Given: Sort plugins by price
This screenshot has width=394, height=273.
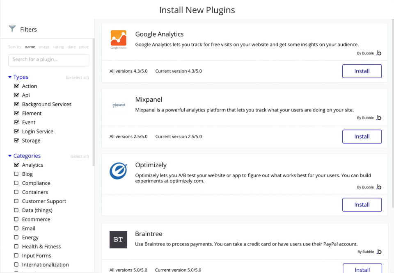Looking at the screenshot, I should (84, 47).
